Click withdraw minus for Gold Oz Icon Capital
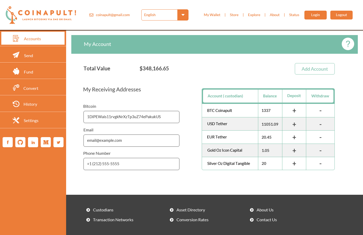This screenshot has height=235, width=363. 320,151
